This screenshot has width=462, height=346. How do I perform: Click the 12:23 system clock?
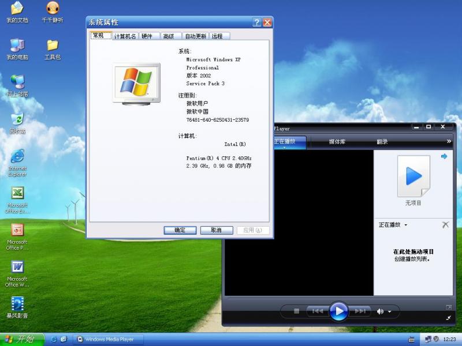click(x=449, y=339)
